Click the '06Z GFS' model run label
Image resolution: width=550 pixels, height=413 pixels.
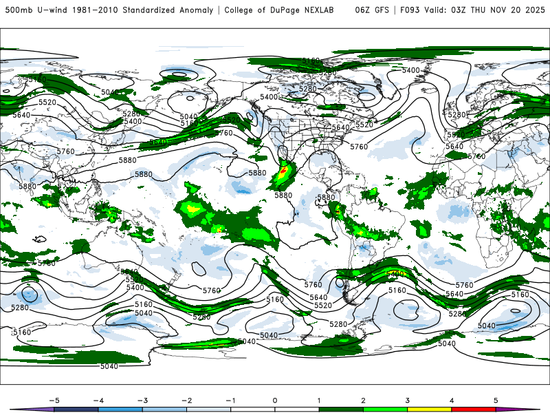(x=372, y=10)
